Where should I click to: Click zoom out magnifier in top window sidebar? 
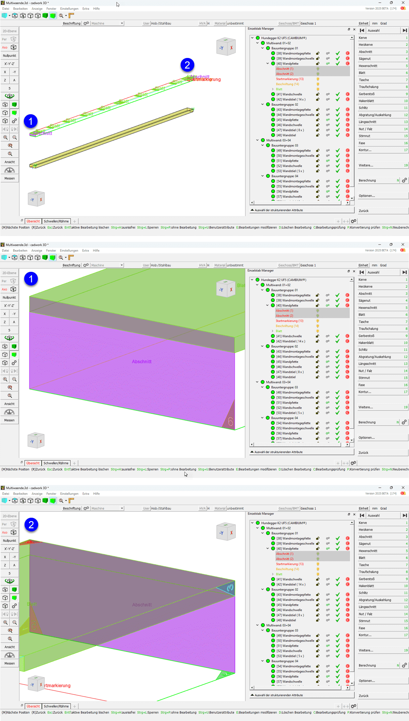tap(14, 137)
